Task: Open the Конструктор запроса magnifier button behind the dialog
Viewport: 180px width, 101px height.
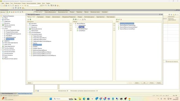Action: pyautogui.click(x=172, y=62)
